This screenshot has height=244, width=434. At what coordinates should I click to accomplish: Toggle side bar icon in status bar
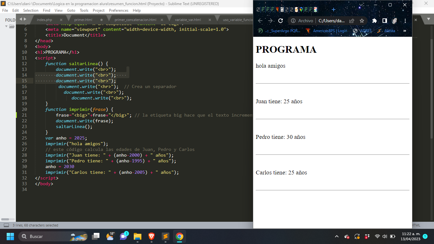(6, 225)
